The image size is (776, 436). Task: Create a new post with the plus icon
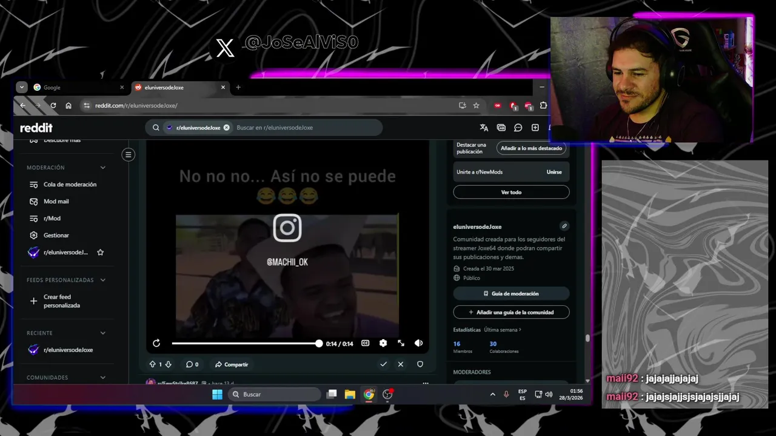click(535, 128)
